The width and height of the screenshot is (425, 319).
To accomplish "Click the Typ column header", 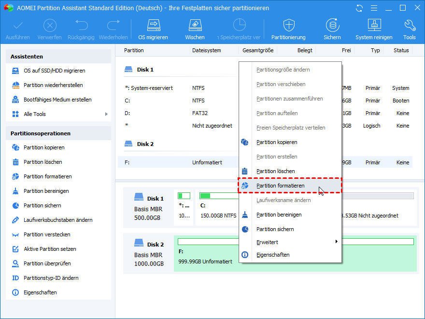I will 375,50.
